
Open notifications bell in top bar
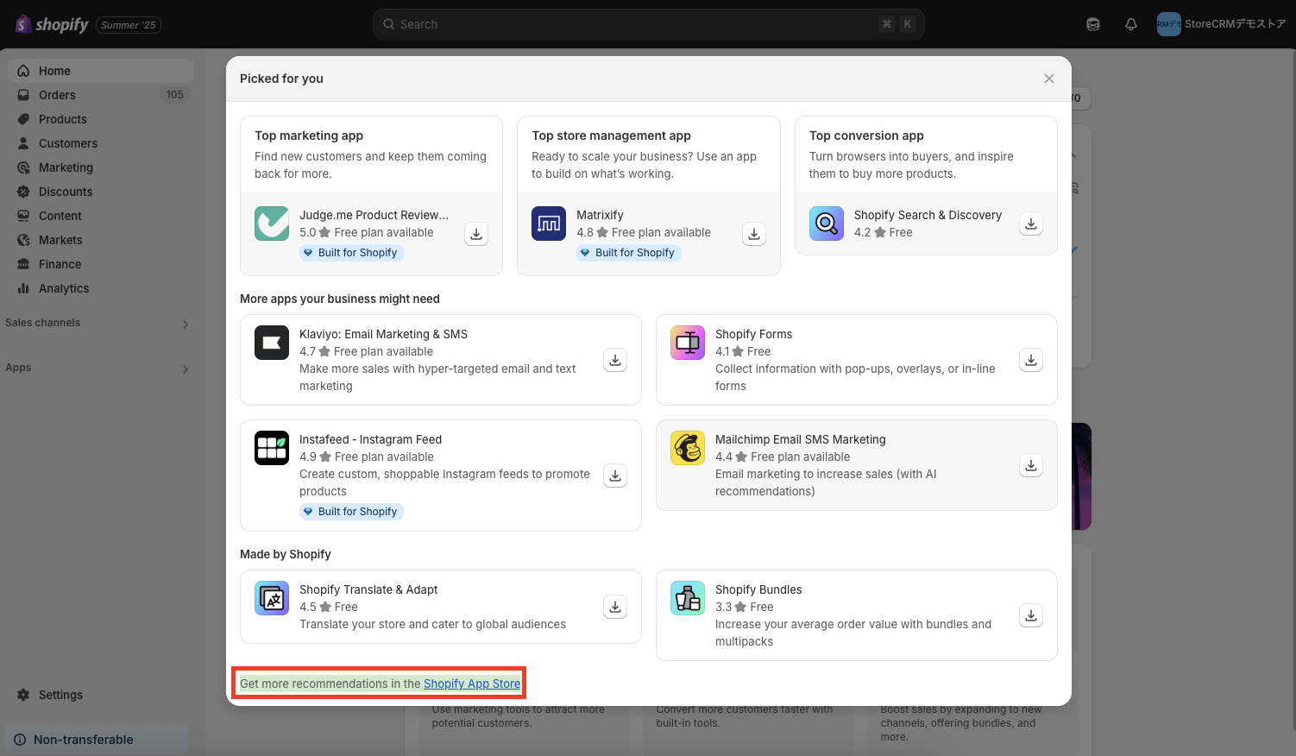coord(1131,24)
